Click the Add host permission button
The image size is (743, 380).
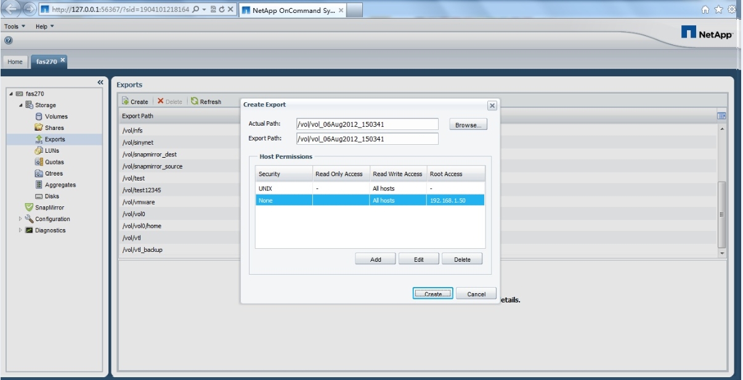coord(375,259)
